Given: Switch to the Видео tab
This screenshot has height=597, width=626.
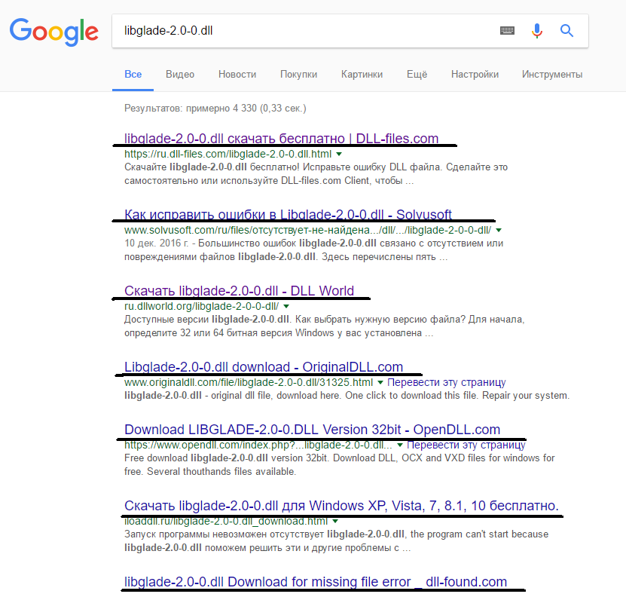Looking at the screenshot, I should (180, 75).
